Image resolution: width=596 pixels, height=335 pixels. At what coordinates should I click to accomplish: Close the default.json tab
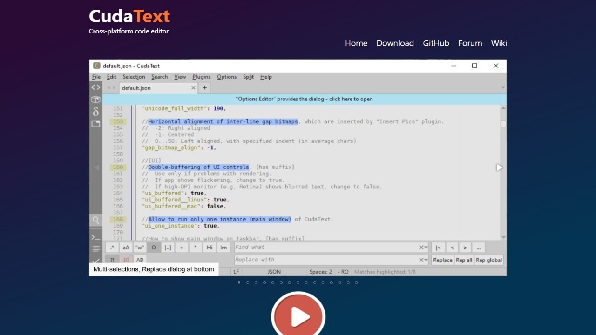[193, 88]
